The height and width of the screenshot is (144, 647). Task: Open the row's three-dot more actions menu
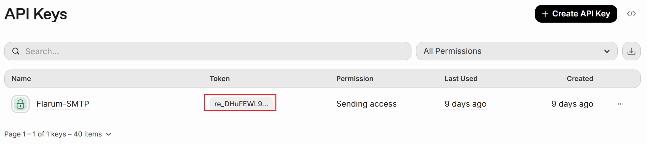(x=620, y=104)
